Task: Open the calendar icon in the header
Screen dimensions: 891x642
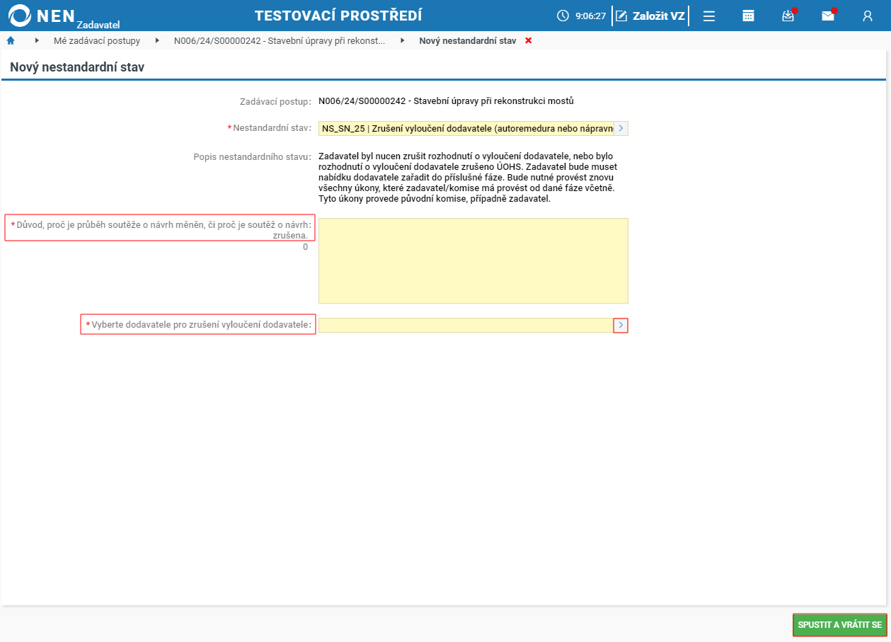Action: click(748, 16)
